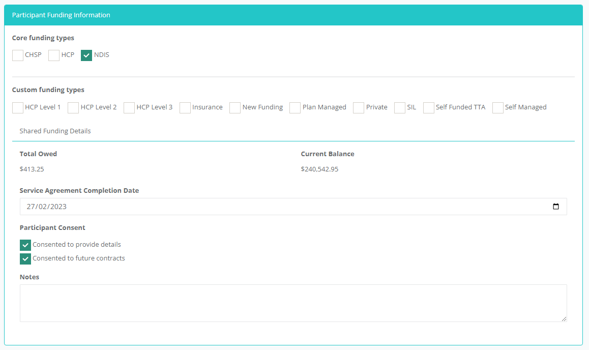Check the Private funding checkbox
The width and height of the screenshot is (589, 350).
[x=359, y=108]
